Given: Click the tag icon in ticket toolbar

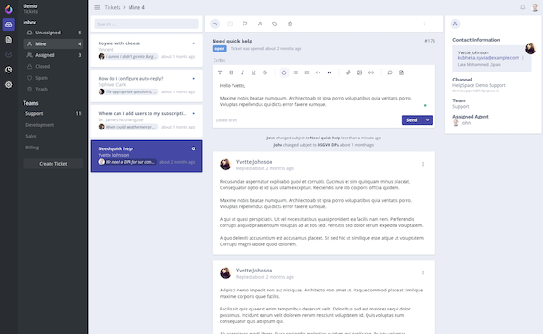Looking at the screenshot, I should click(x=275, y=24).
